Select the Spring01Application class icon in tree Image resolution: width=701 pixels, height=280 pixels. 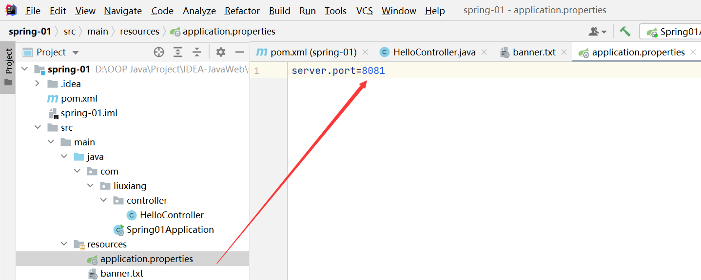pyautogui.click(x=118, y=230)
